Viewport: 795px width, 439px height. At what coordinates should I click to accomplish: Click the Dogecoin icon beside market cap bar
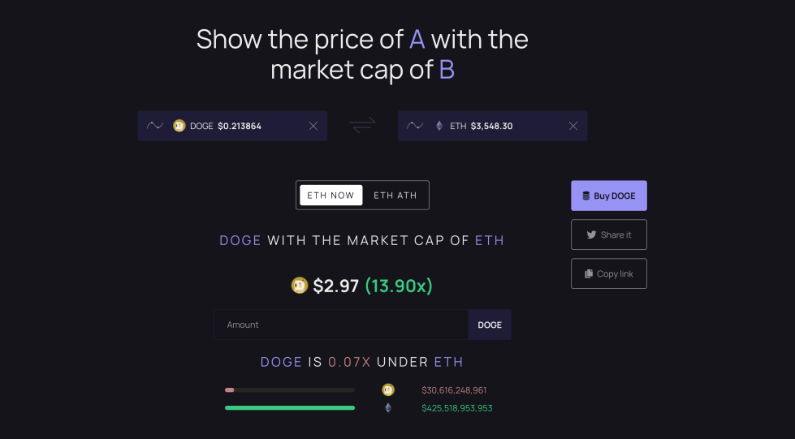[388, 390]
